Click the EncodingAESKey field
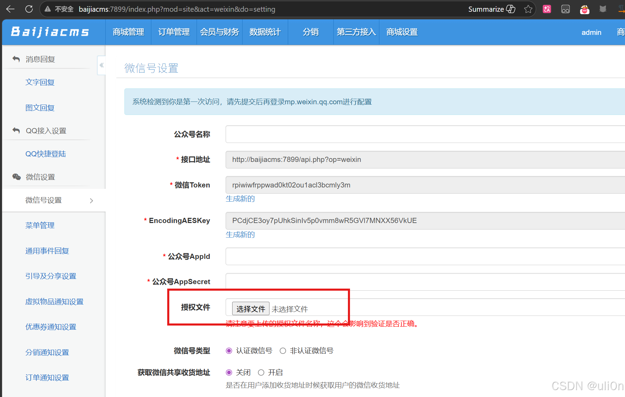The width and height of the screenshot is (625, 397). (x=425, y=221)
